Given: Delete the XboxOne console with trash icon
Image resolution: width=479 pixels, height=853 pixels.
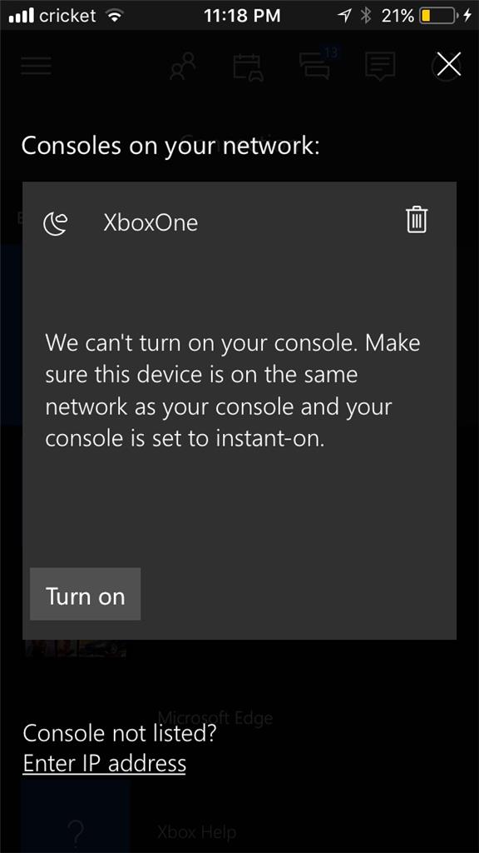Looking at the screenshot, I should point(417,220).
